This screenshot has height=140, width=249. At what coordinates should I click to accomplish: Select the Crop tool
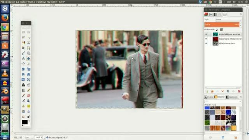tap(28, 64)
